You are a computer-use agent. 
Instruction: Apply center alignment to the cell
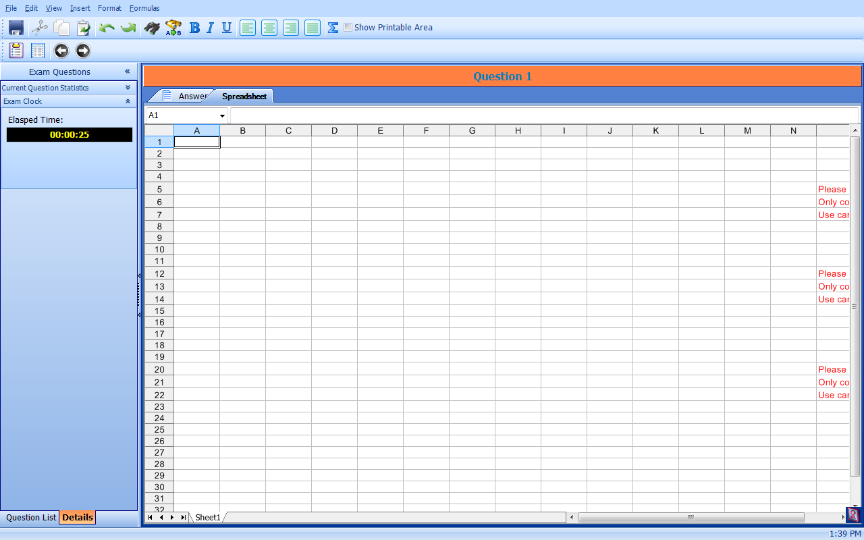pyautogui.click(x=269, y=28)
